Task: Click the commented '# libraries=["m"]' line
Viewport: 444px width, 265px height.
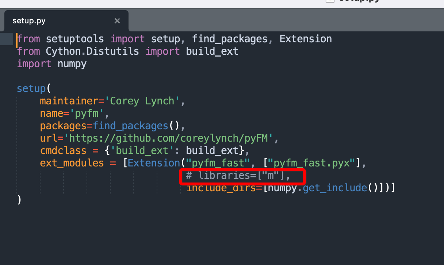Action: click(238, 176)
